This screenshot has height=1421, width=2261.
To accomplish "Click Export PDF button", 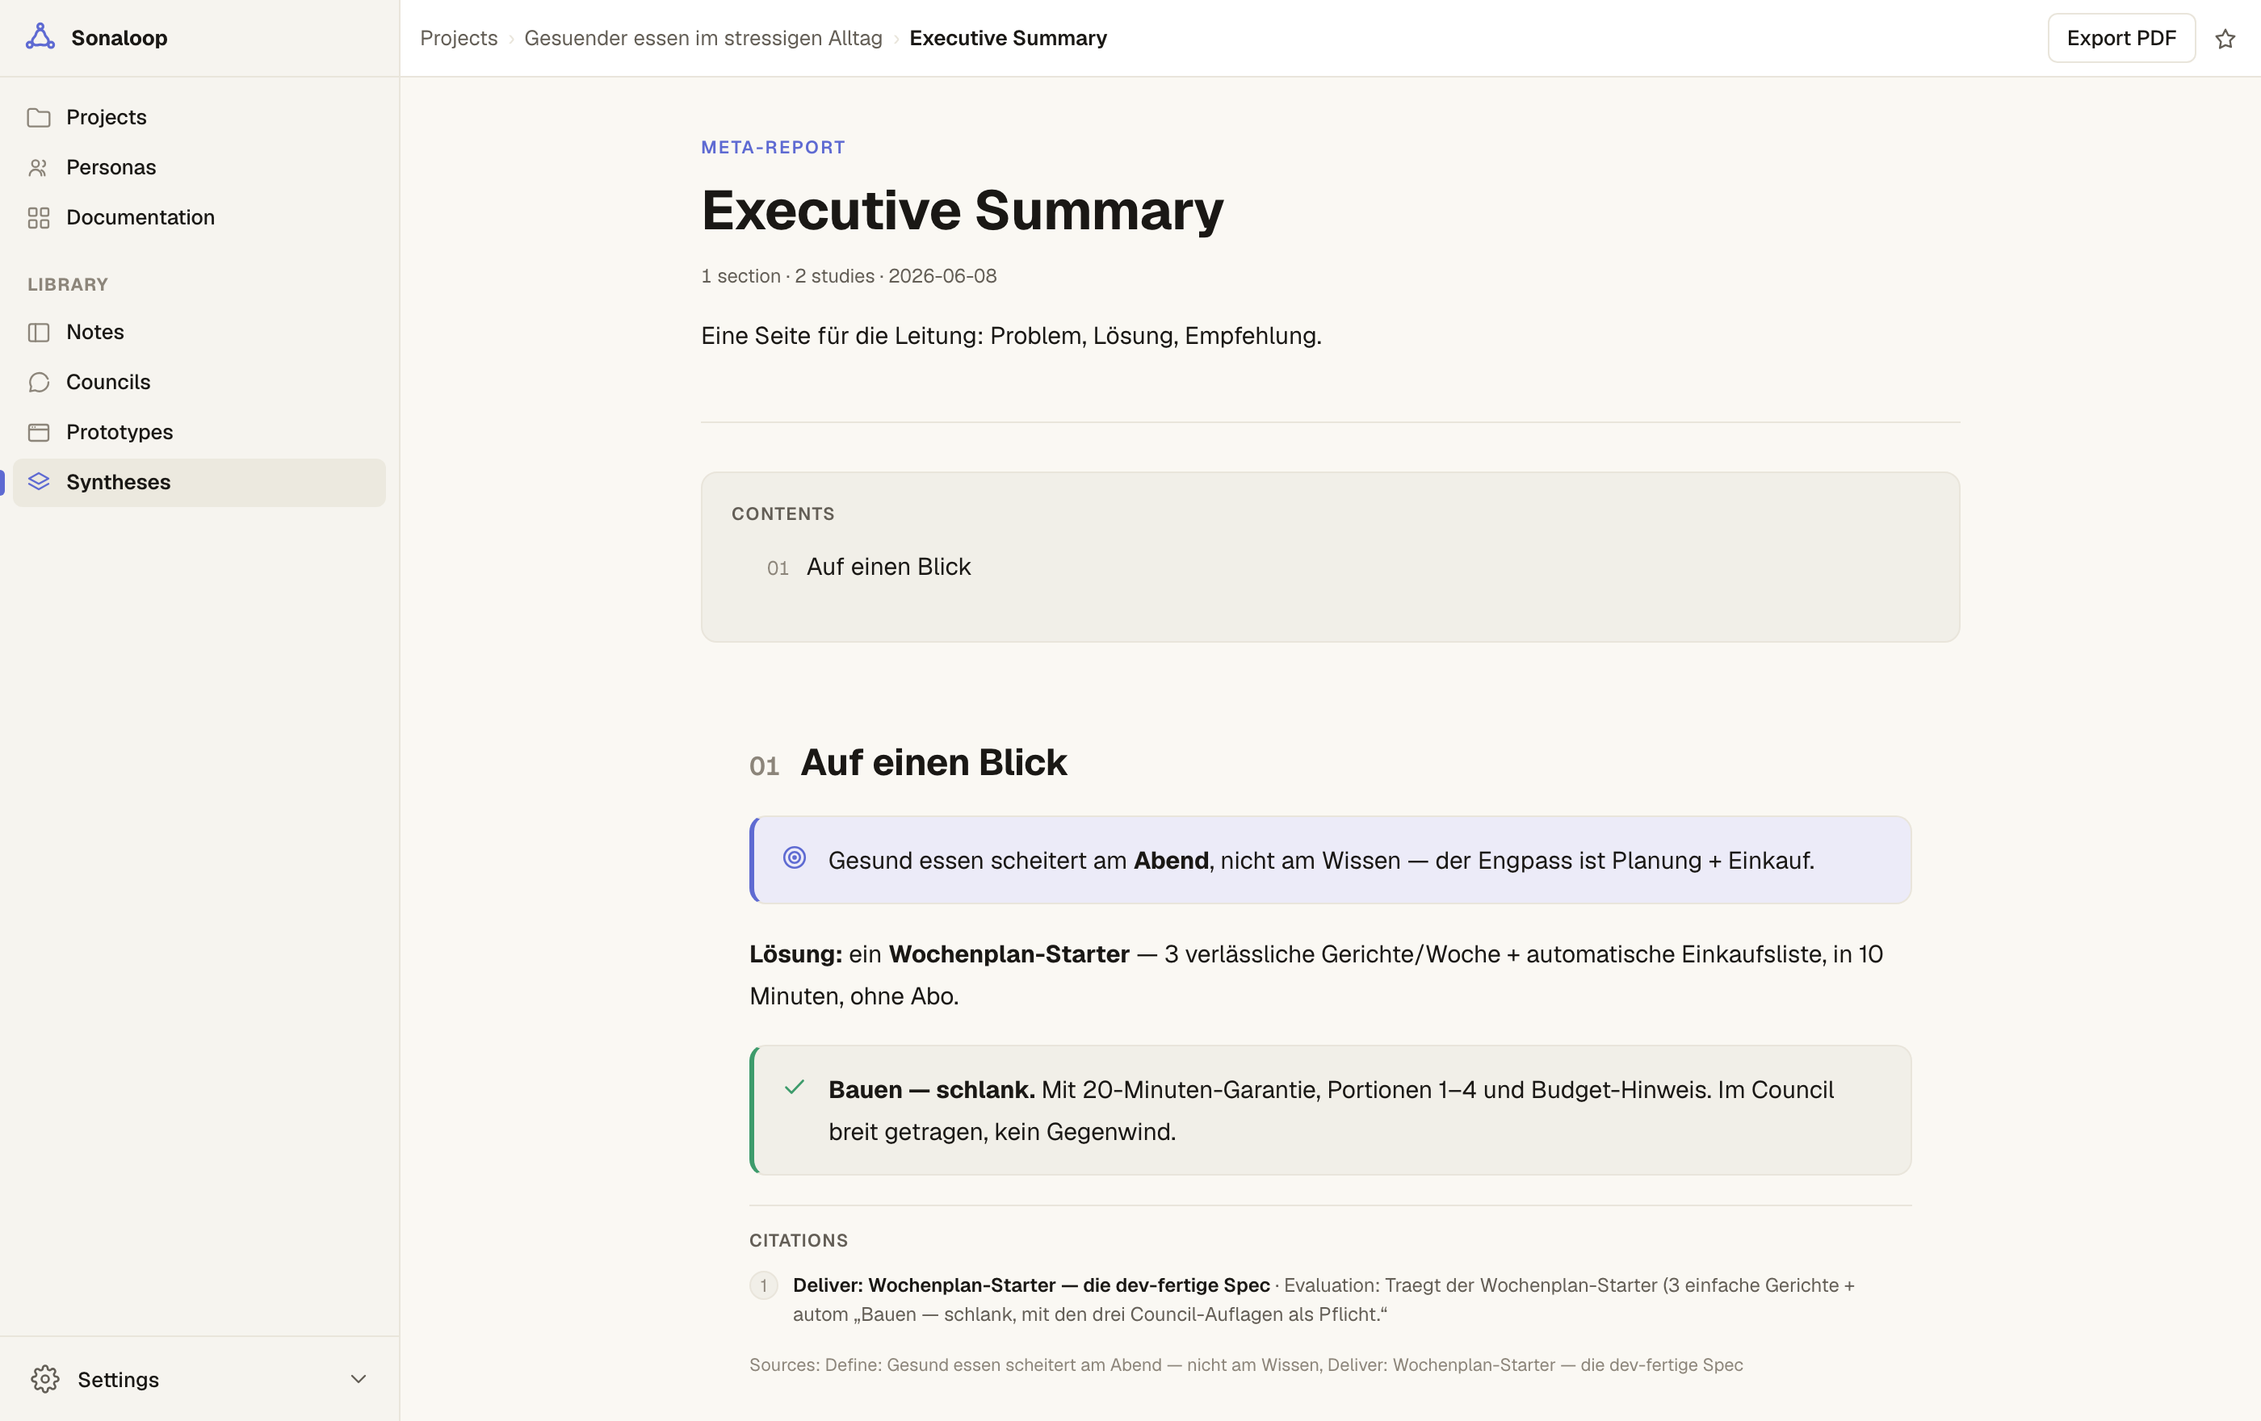I will click(2120, 39).
